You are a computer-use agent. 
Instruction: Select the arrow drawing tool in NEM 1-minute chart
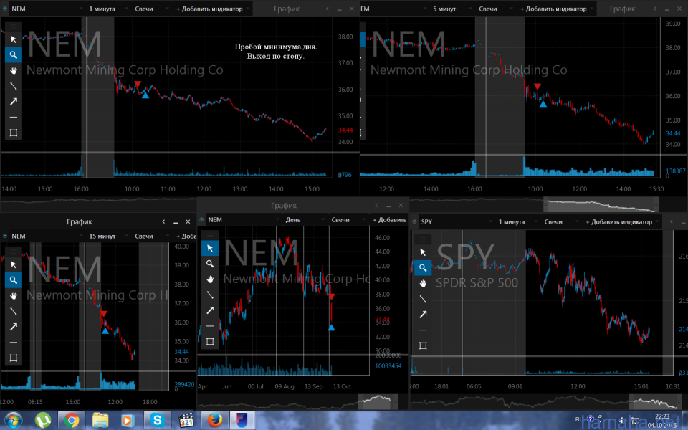click(14, 101)
